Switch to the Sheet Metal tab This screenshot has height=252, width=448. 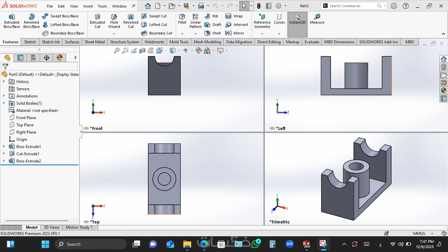click(x=94, y=42)
